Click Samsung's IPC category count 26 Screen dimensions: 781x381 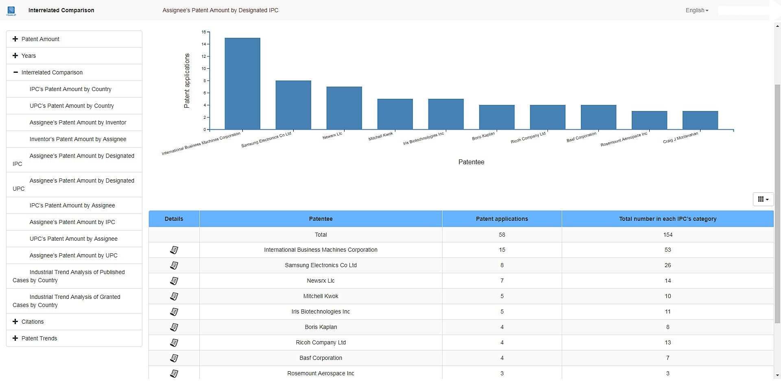[x=668, y=266]
